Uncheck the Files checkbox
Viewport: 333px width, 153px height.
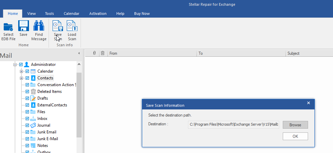[27, 112]
